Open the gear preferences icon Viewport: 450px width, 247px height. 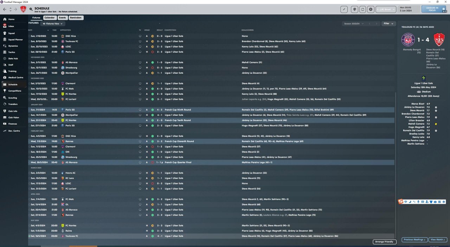pyautogui.click(x=371, y=9)
